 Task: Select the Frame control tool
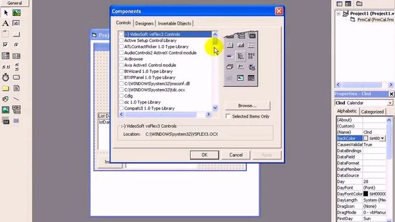coord(6,34)
